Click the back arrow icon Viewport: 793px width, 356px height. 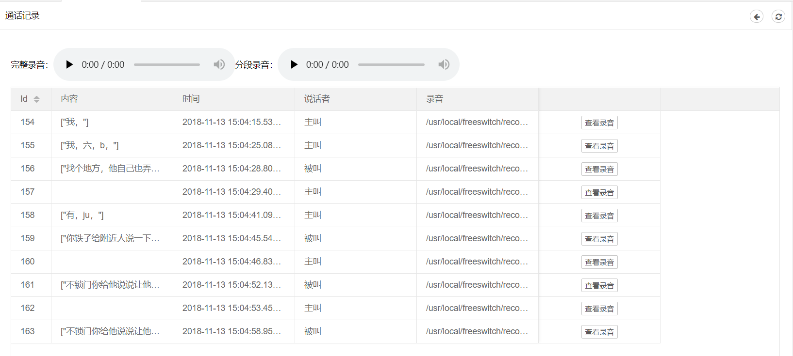[x=756, y=16]
